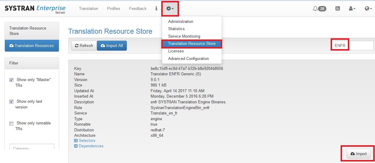Enable Show only runnable TRs checkbox
Viewport: 375px width, 163px height.
click(11, 123)
